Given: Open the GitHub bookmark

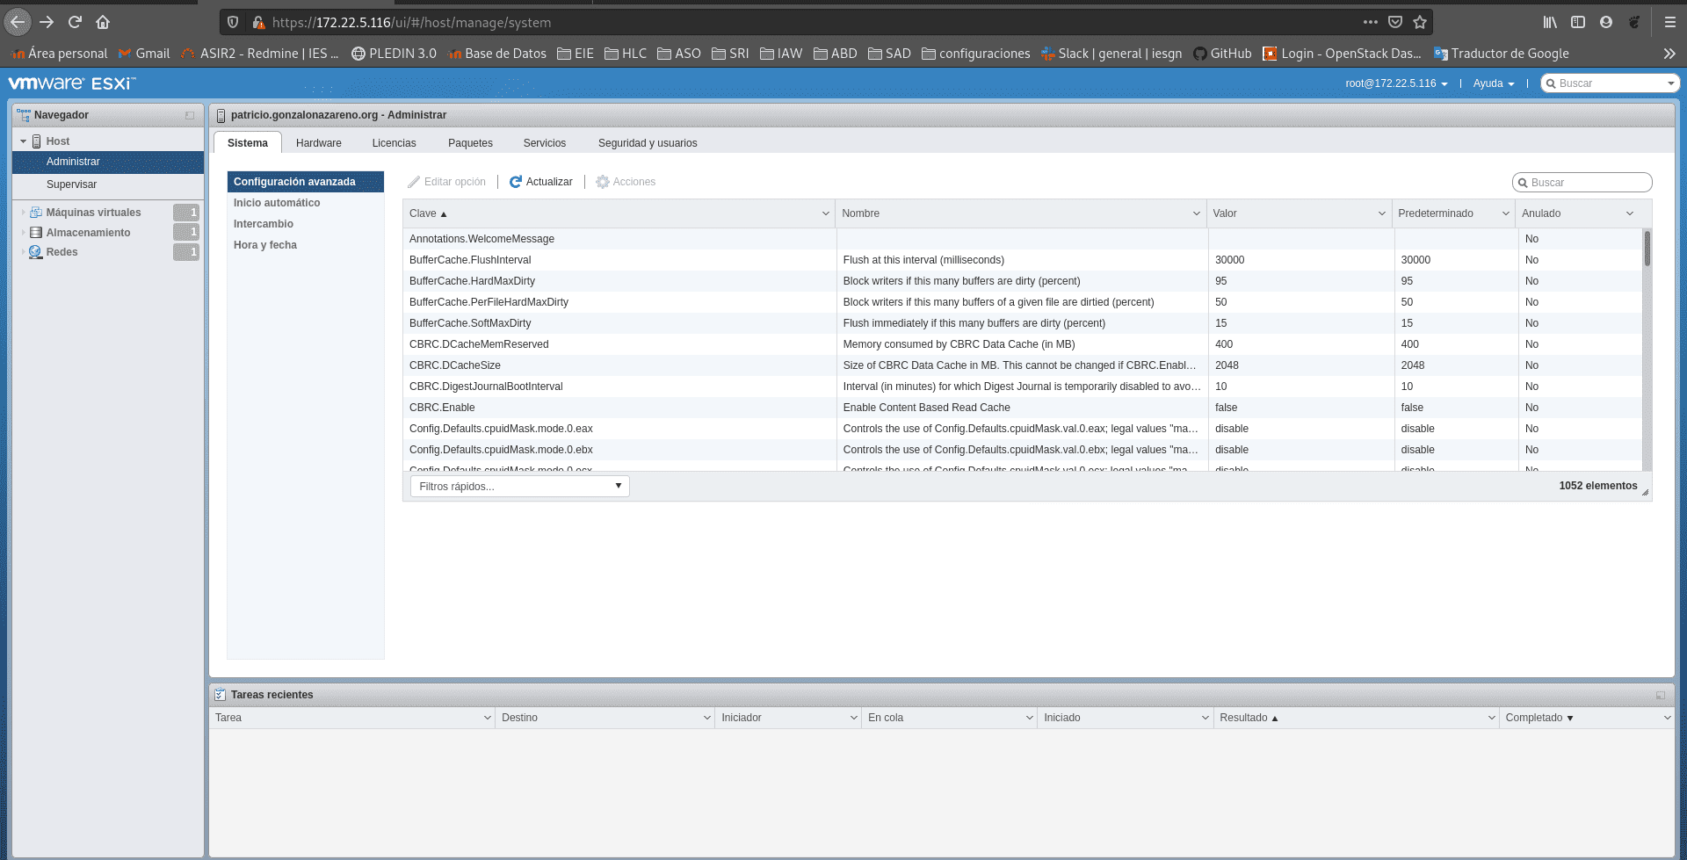Looking at the screenshot, I should (1222, 54).
